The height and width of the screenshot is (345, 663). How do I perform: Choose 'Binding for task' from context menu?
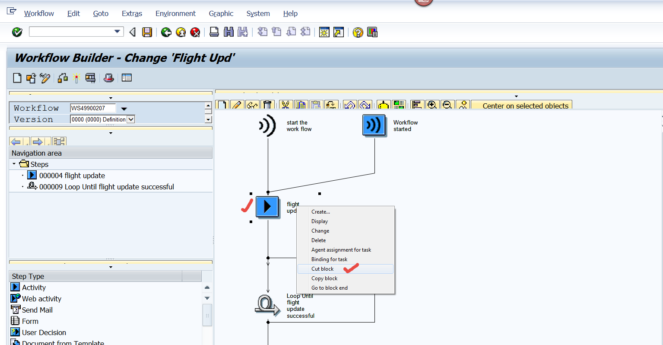(346, 259)
